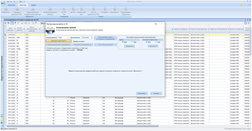Click the blue filter funnel icon
Screen dimensions: 252x131
[x=15, y=23]
